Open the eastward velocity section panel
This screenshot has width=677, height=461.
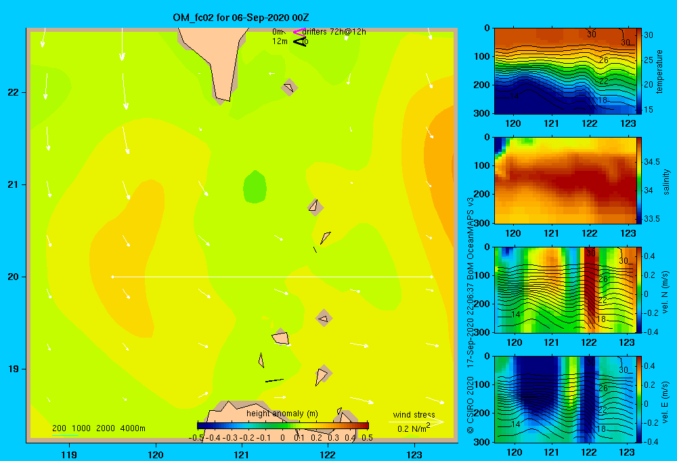[x=565, y=399]
